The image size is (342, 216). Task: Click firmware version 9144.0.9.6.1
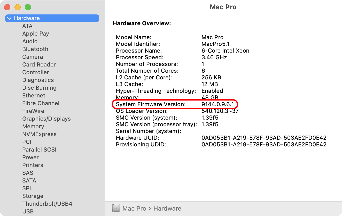tap(217, 104)
